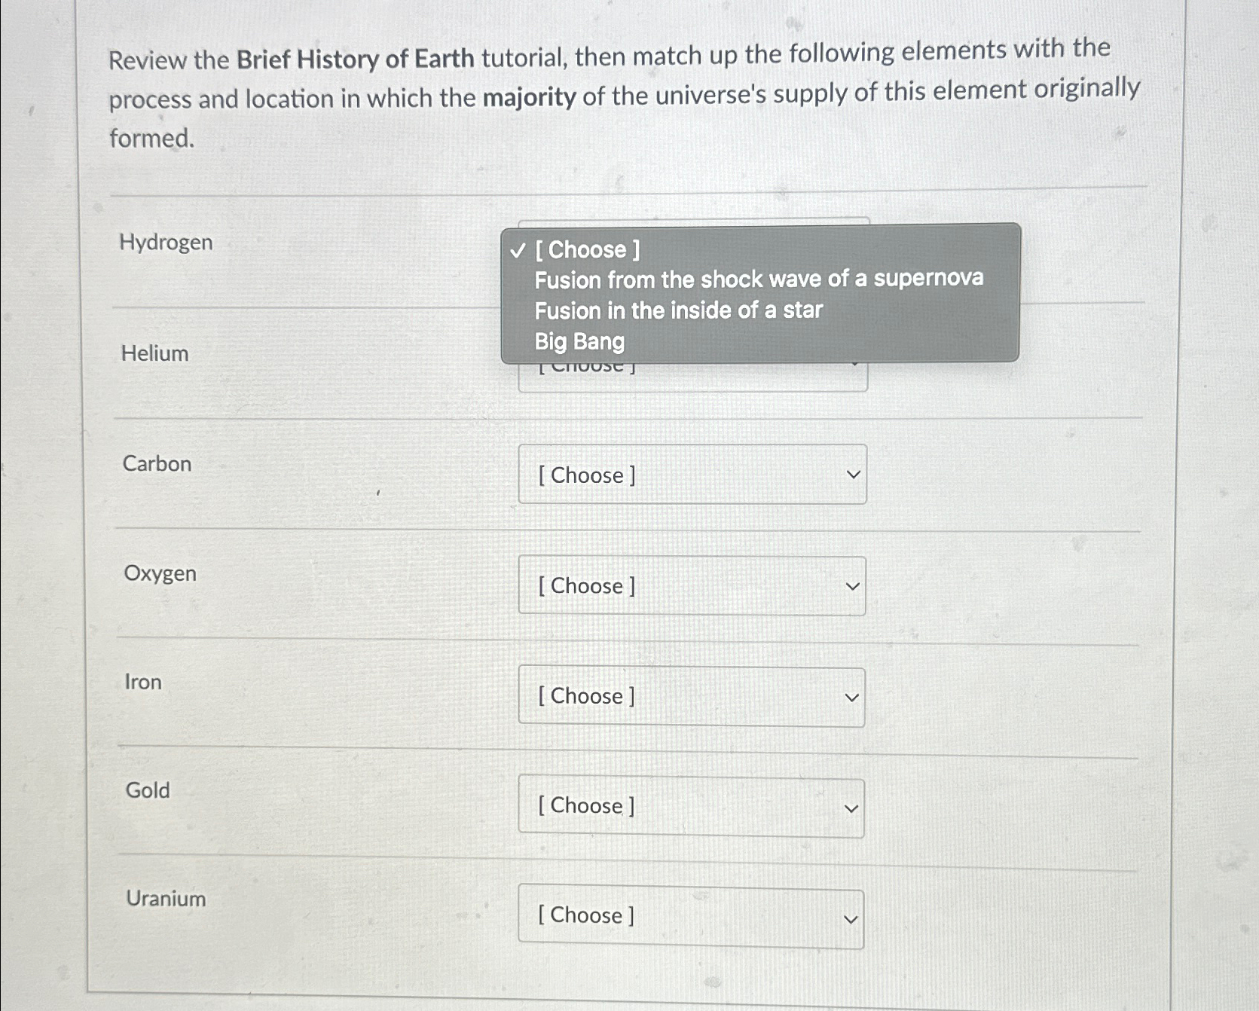Click the chevron on the Gold dropdown
Viewport: 1259px width, 1011px height.
coord(851,807)
